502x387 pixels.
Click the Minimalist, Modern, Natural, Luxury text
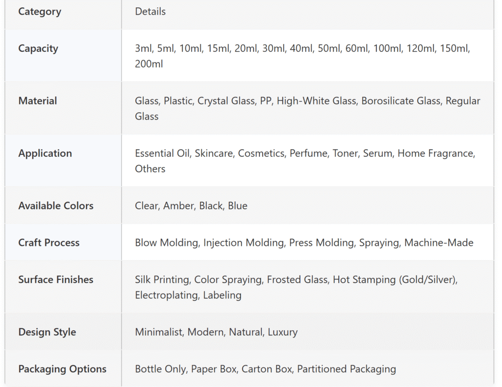[216, 332]
